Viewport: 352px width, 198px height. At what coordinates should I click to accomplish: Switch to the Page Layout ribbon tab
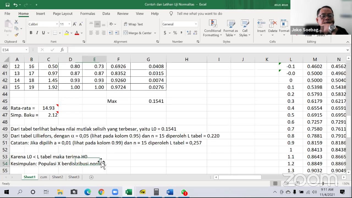tap(63, 13)
